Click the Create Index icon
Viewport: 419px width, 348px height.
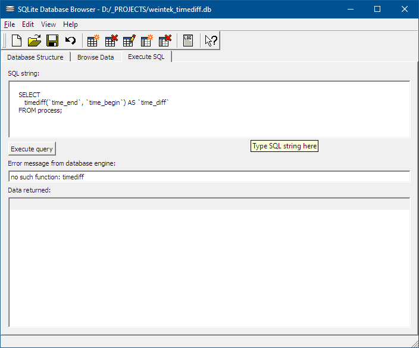point(147,41)
